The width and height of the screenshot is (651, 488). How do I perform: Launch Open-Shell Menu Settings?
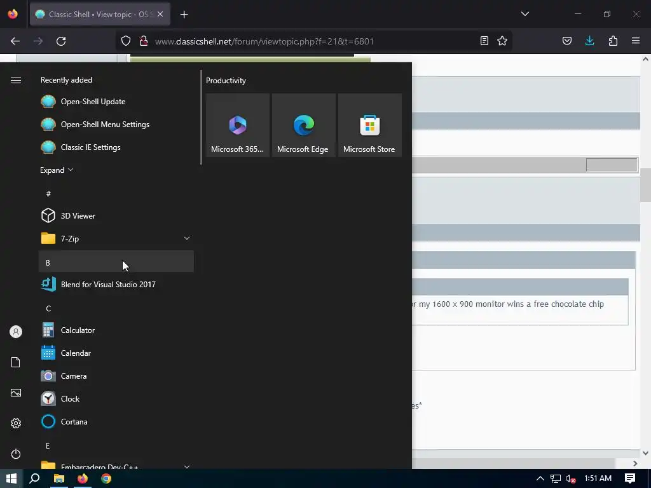point(116,124)
